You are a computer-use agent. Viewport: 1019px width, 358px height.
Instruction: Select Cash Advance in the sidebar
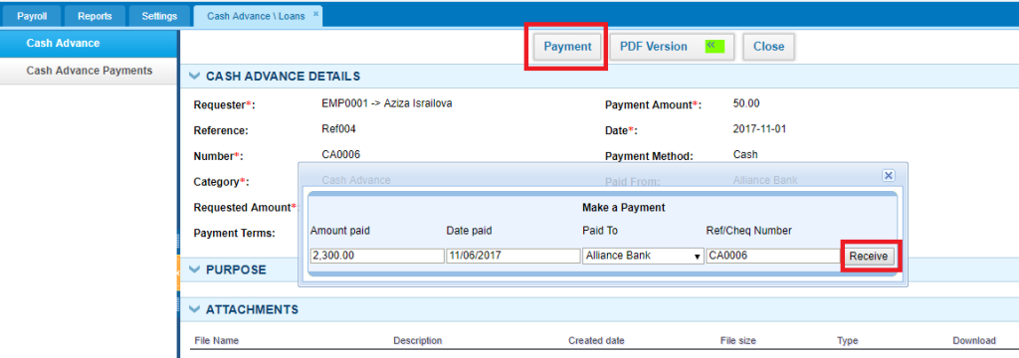(89, 44)
